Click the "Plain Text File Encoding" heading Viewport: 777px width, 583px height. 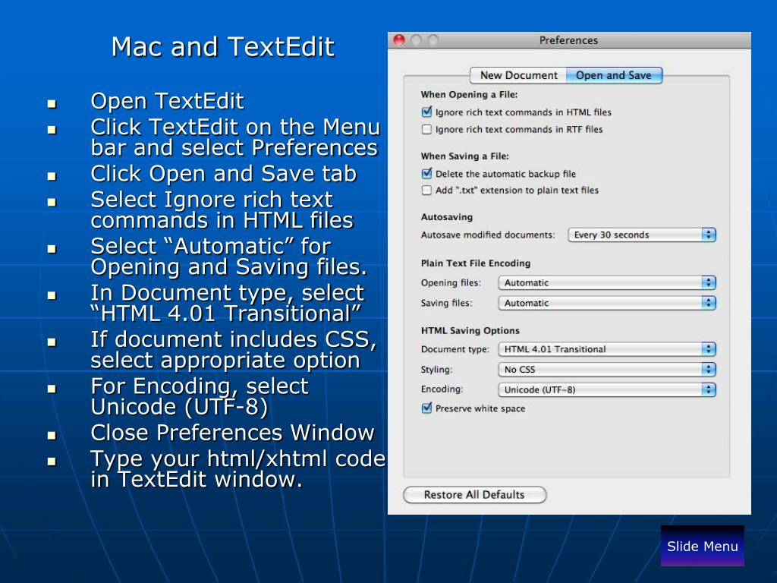pyautogui.click(x=476, y=263)
